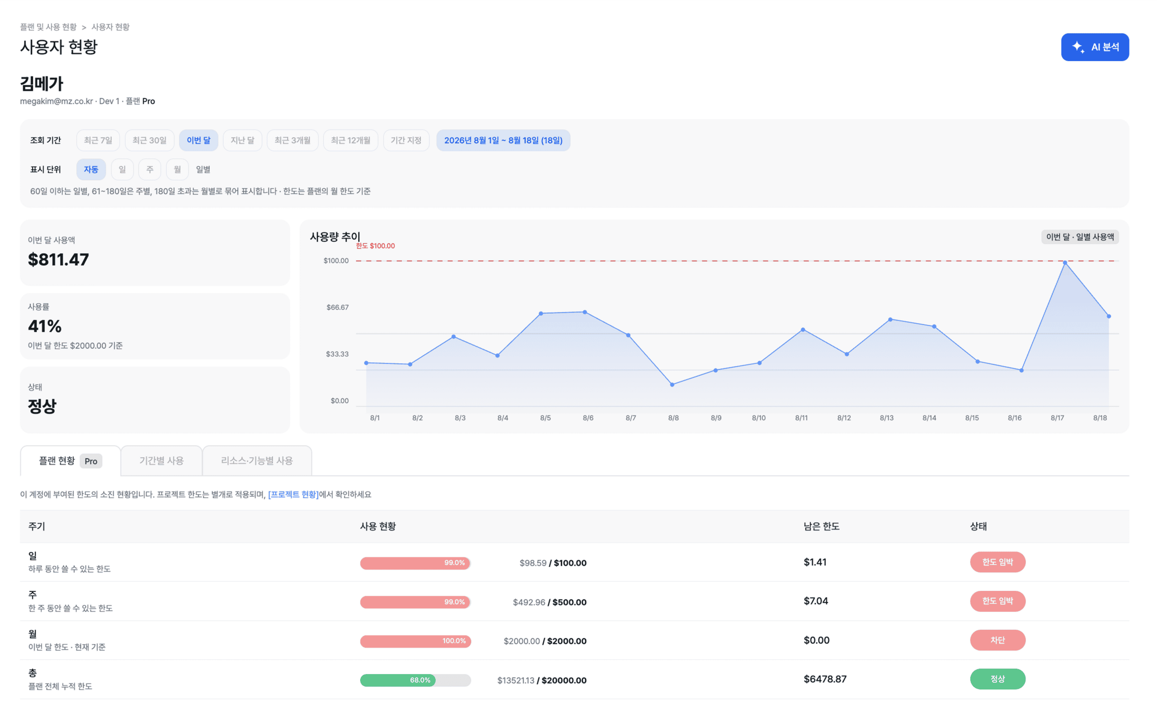Set display unit to 자동

tap(91, 169)
